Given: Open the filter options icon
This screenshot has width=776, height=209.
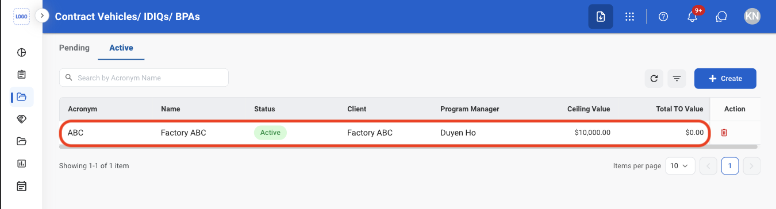Looking at the screenshot, I should [x=677, y=79].
